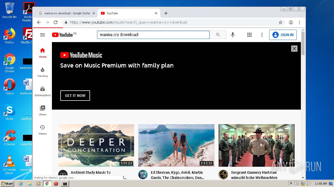Go back in Chrome
The image size is (334, 187).
point(39,22)
